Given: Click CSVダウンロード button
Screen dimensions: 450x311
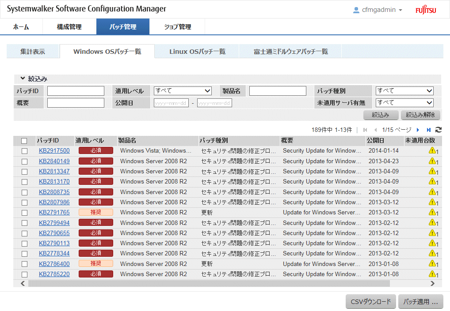Looking at the screenshot, I should (x=371, y=302).
